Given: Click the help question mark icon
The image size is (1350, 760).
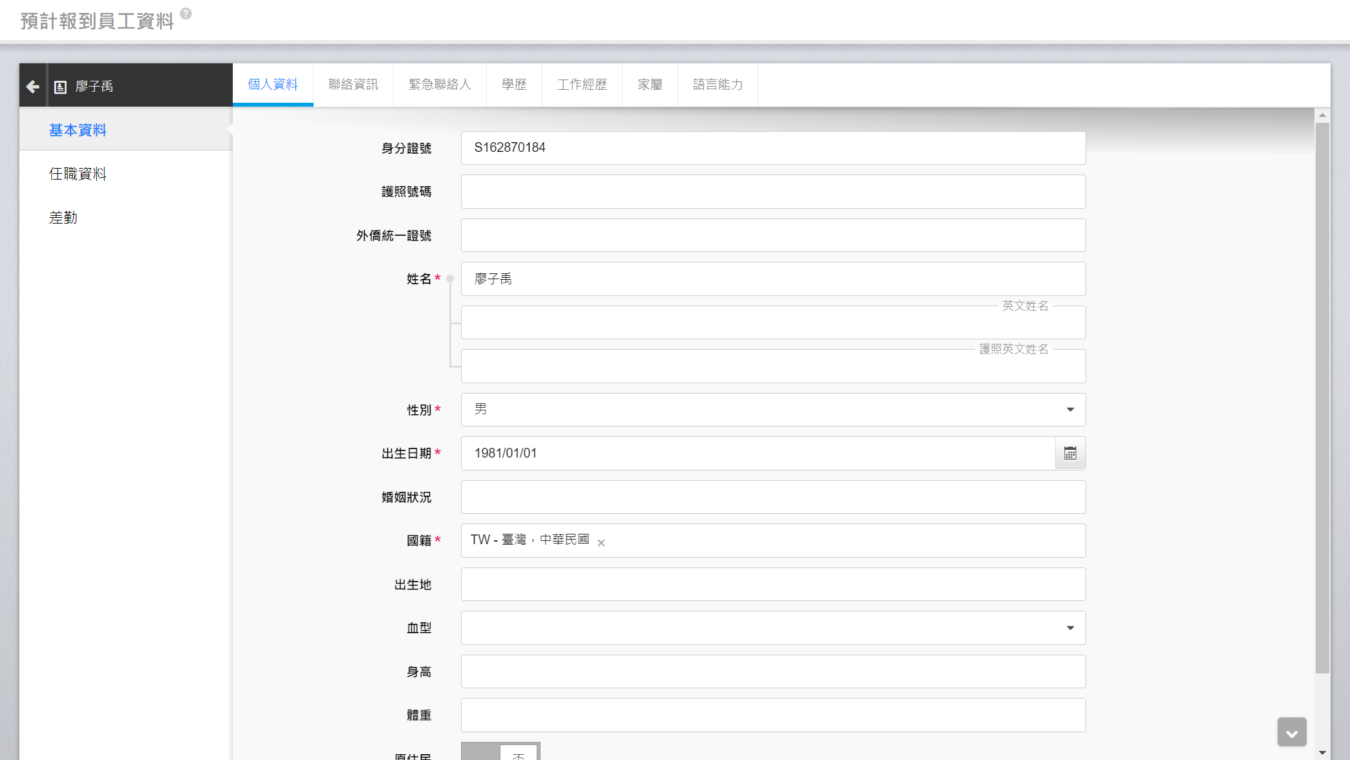Looking at the screenshot, I should point(186,14).
